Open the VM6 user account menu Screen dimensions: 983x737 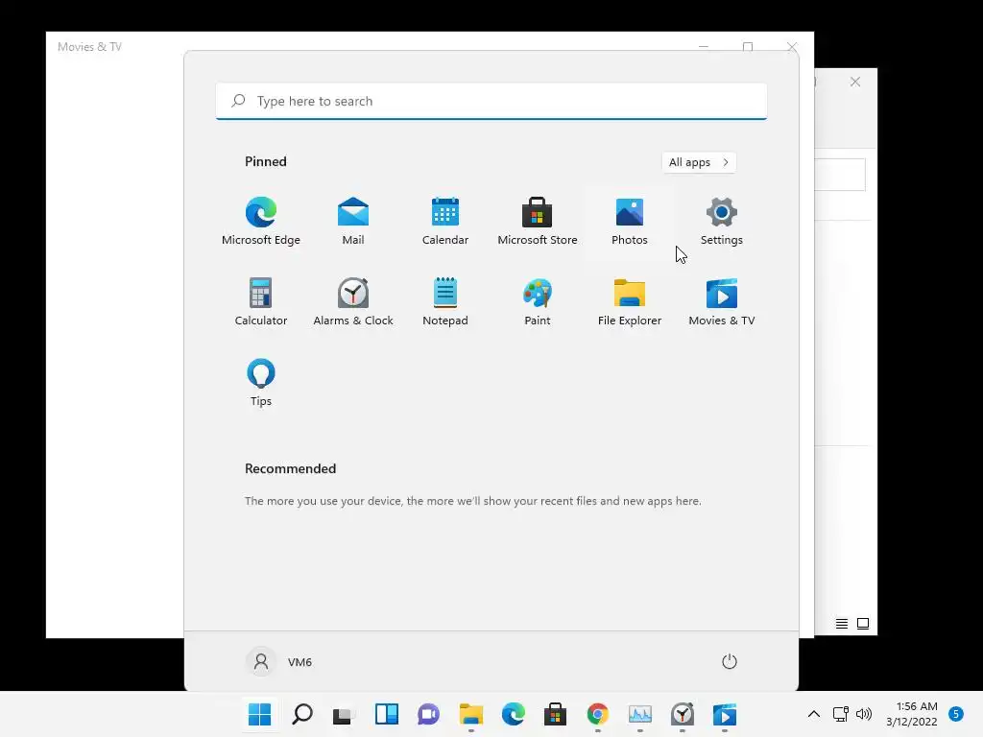click(279, 662)
